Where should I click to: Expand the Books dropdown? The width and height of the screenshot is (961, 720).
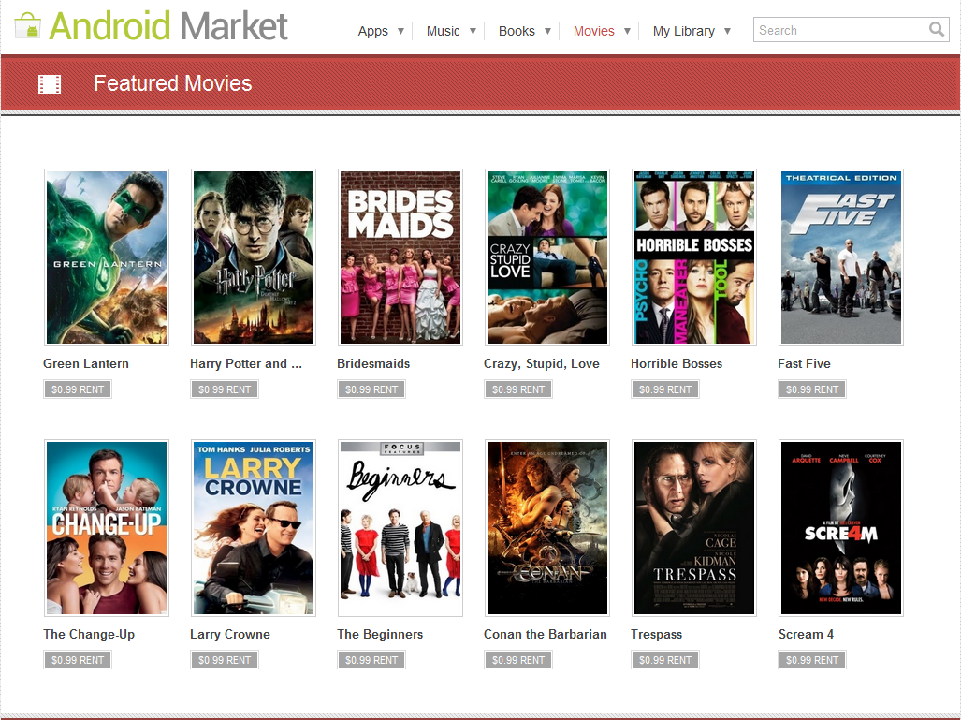[546, 31]
